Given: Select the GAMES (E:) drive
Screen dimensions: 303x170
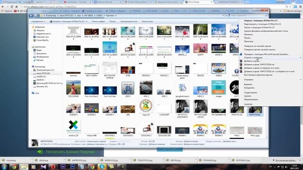Looking at the screenshot, I should pyautogui.click(x=41, y=76).
